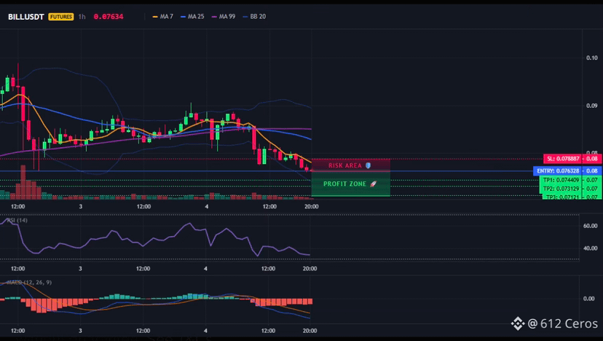Click the RISK AREA label
Image resolution: width=603 pixels, height=341 pixels.
[x=345, y=165]
